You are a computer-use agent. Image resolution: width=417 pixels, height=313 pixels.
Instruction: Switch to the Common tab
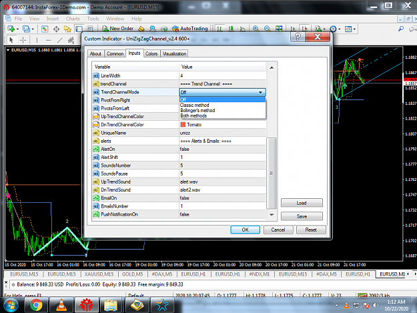115,53
